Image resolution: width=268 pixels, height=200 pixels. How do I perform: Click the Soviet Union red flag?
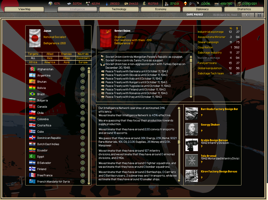pos(106,38)
